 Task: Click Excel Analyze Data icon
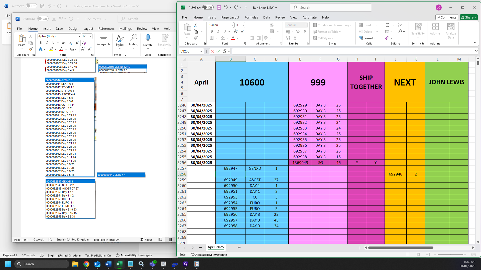(451, 31)
